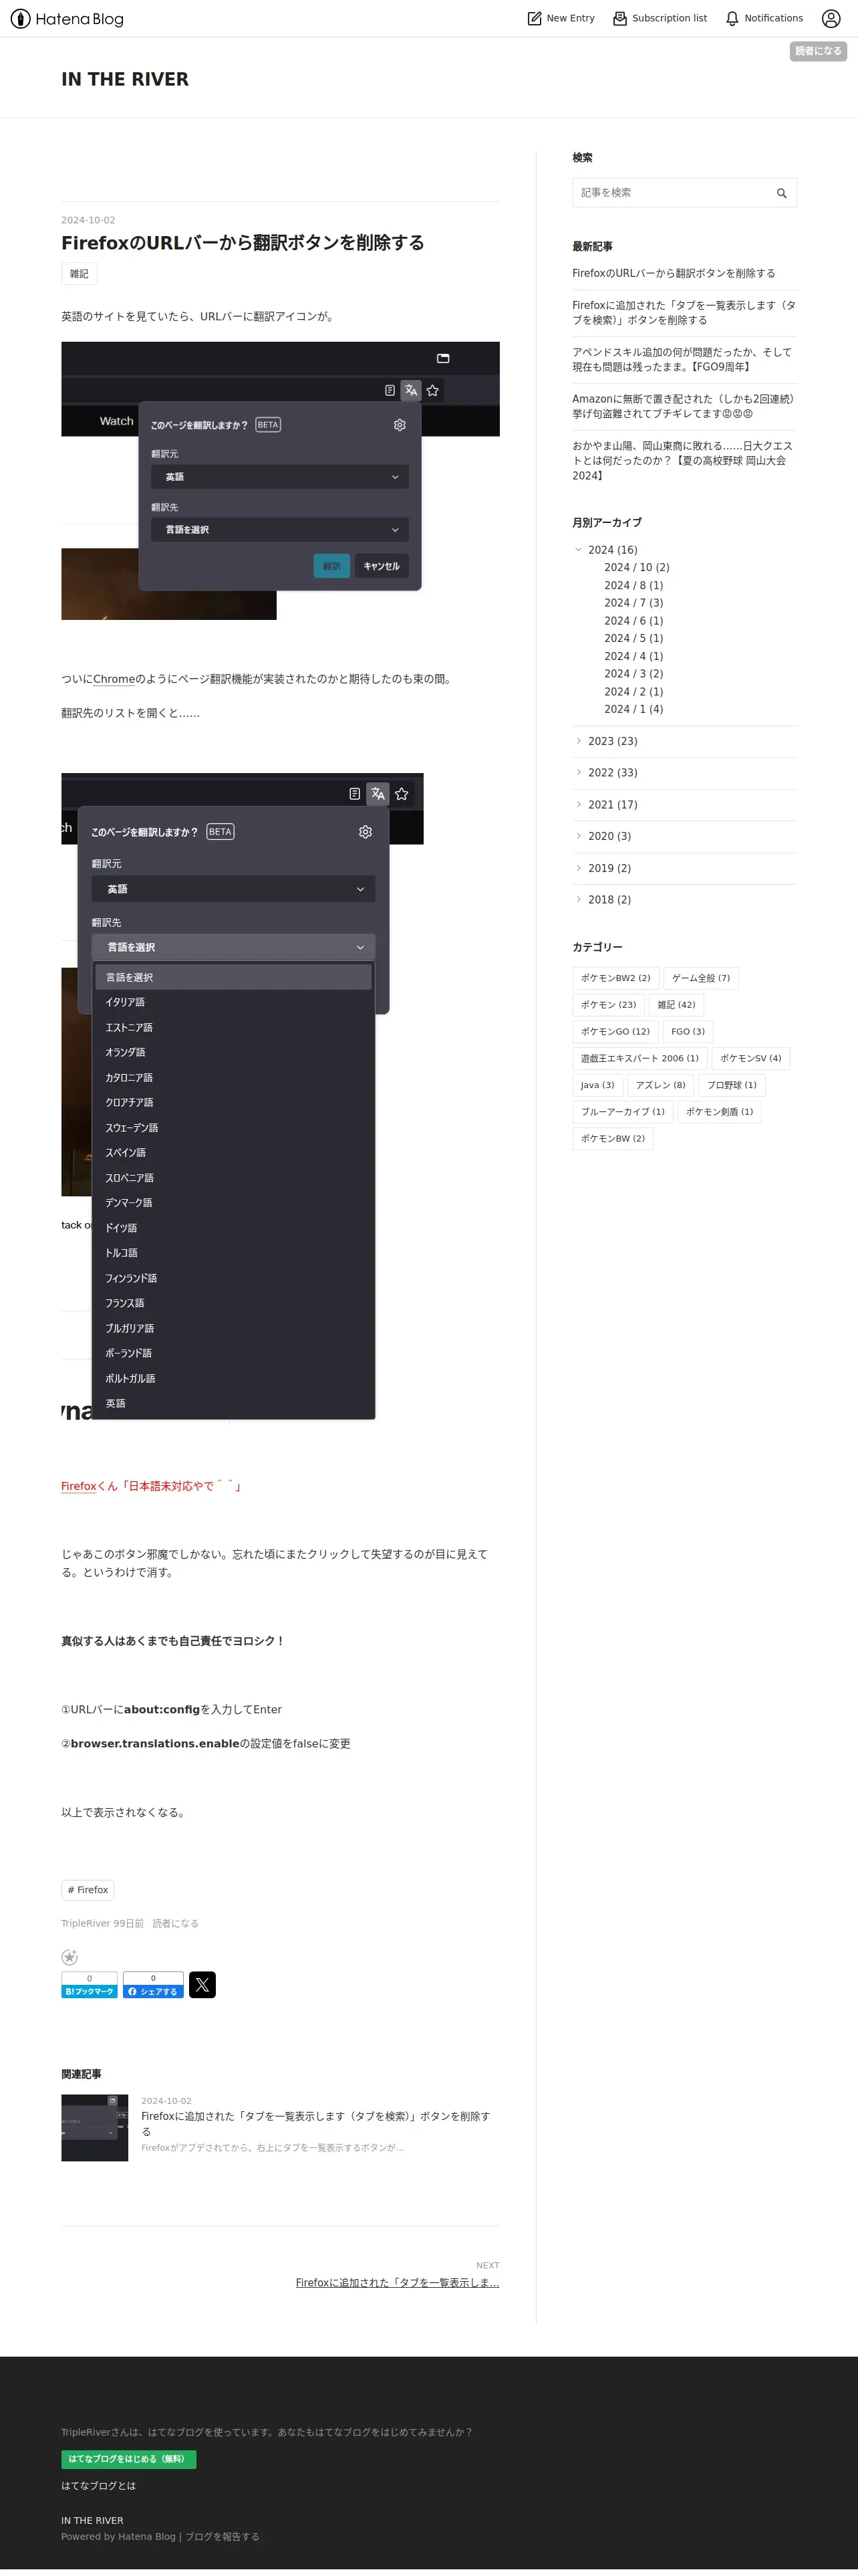The image size is (858, 2576).
Task: Add a Hatena star to the post
Action: [70, 1958]
